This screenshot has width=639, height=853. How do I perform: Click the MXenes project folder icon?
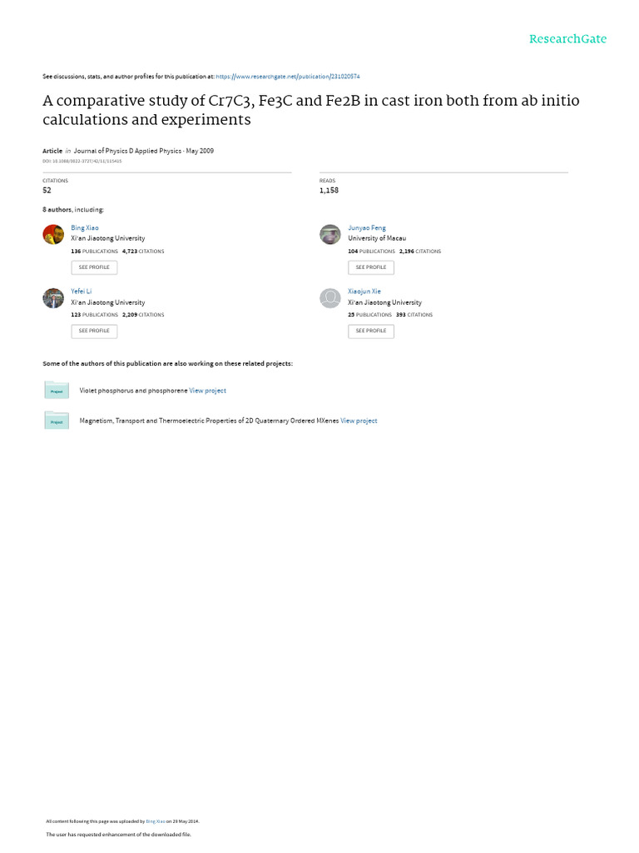(x=57, y=421)
